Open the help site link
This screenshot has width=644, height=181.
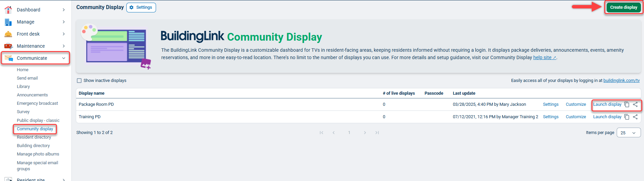point(545,57)
